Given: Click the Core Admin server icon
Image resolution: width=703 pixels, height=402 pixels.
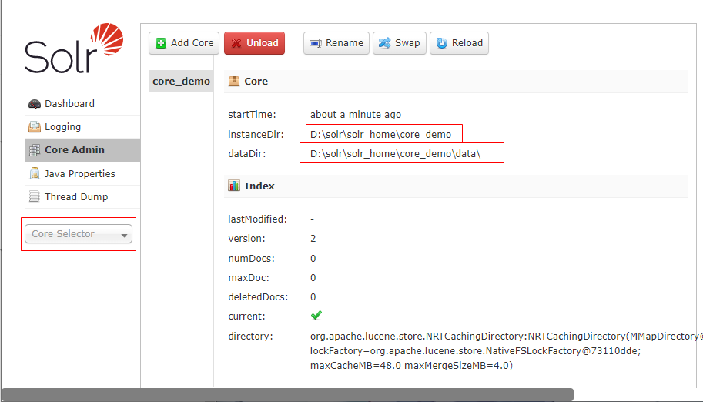Looking at the screenshot, I should 35,150.
